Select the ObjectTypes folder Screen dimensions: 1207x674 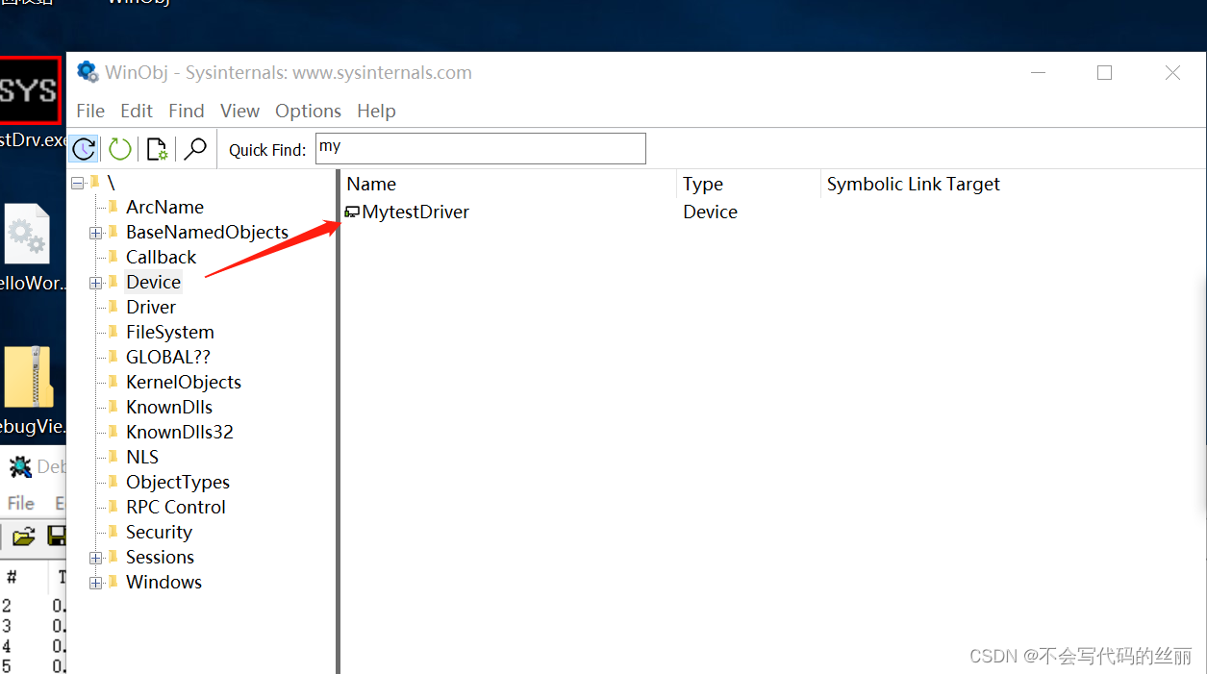pyautogui.click(x=178, y=482)
